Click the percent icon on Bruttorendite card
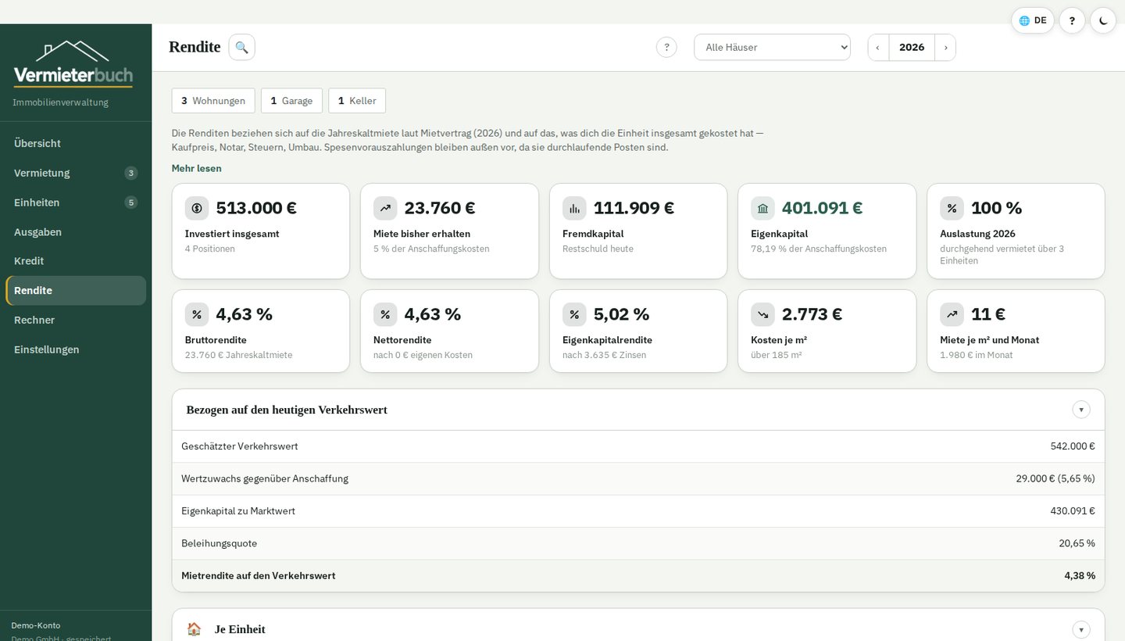 click(197, 314)
